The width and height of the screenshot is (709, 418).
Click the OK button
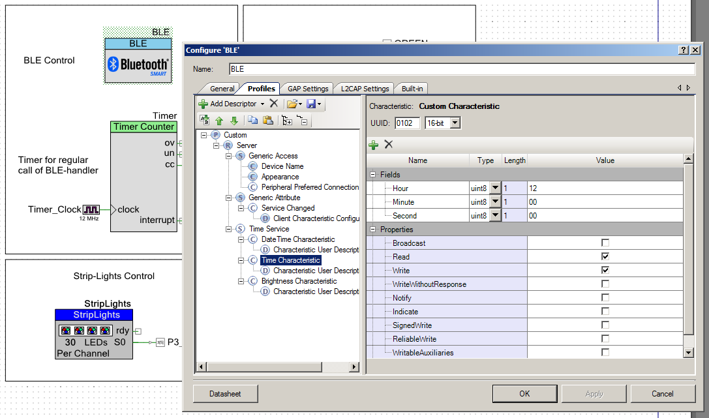pyautogui.click(x=524, y=394)
